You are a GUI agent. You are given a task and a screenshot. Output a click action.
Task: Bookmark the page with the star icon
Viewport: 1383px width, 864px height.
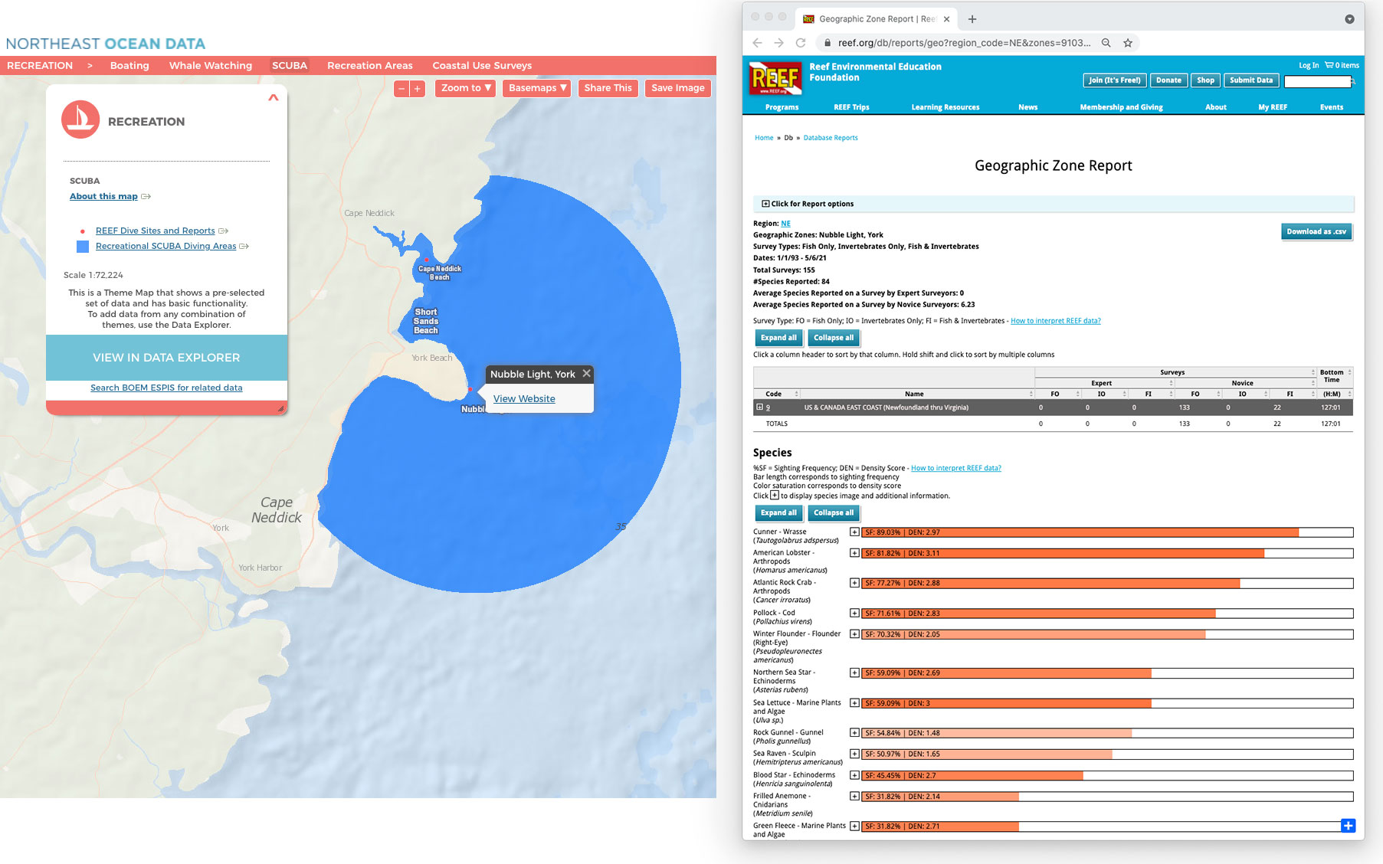click(x=1128, y=43)
